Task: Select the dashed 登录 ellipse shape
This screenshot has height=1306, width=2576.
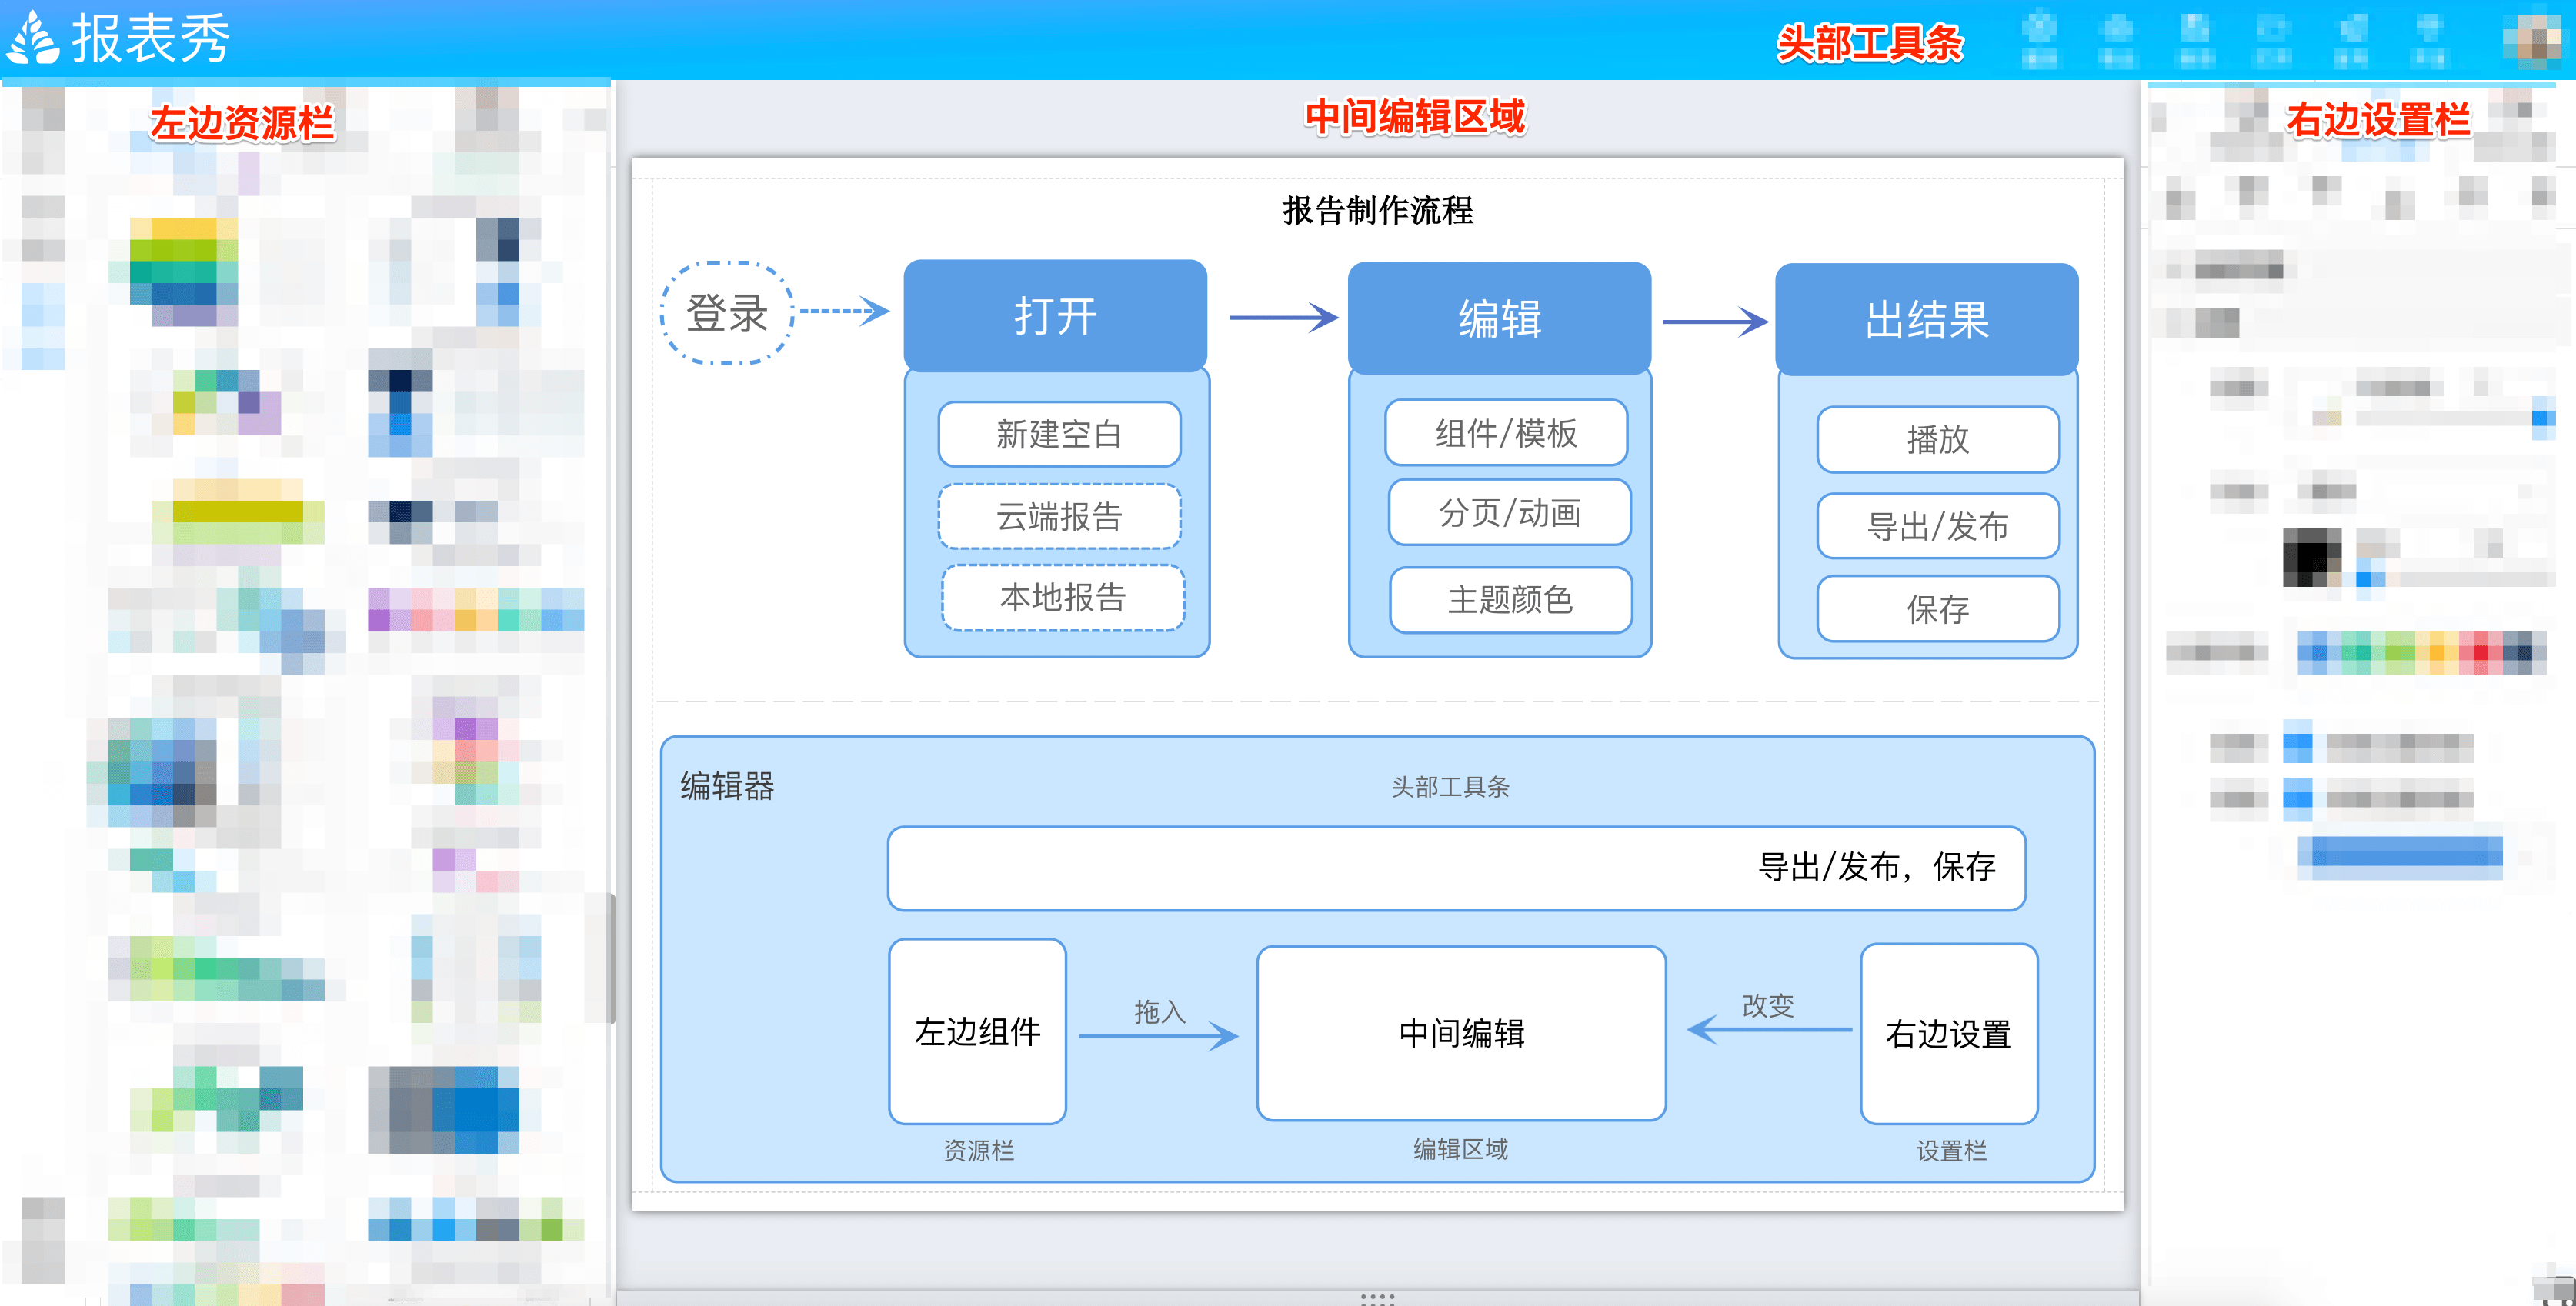Action: [726, 313]
